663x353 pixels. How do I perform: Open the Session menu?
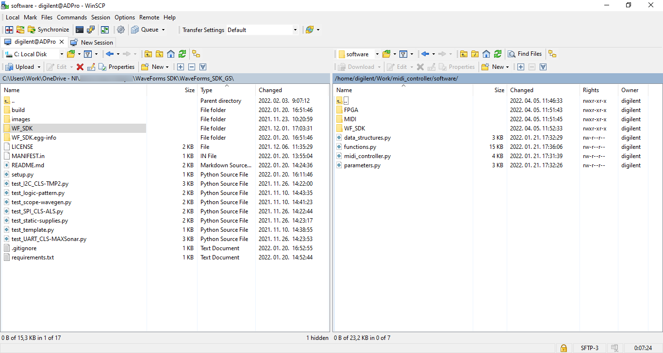click(101, 17)
